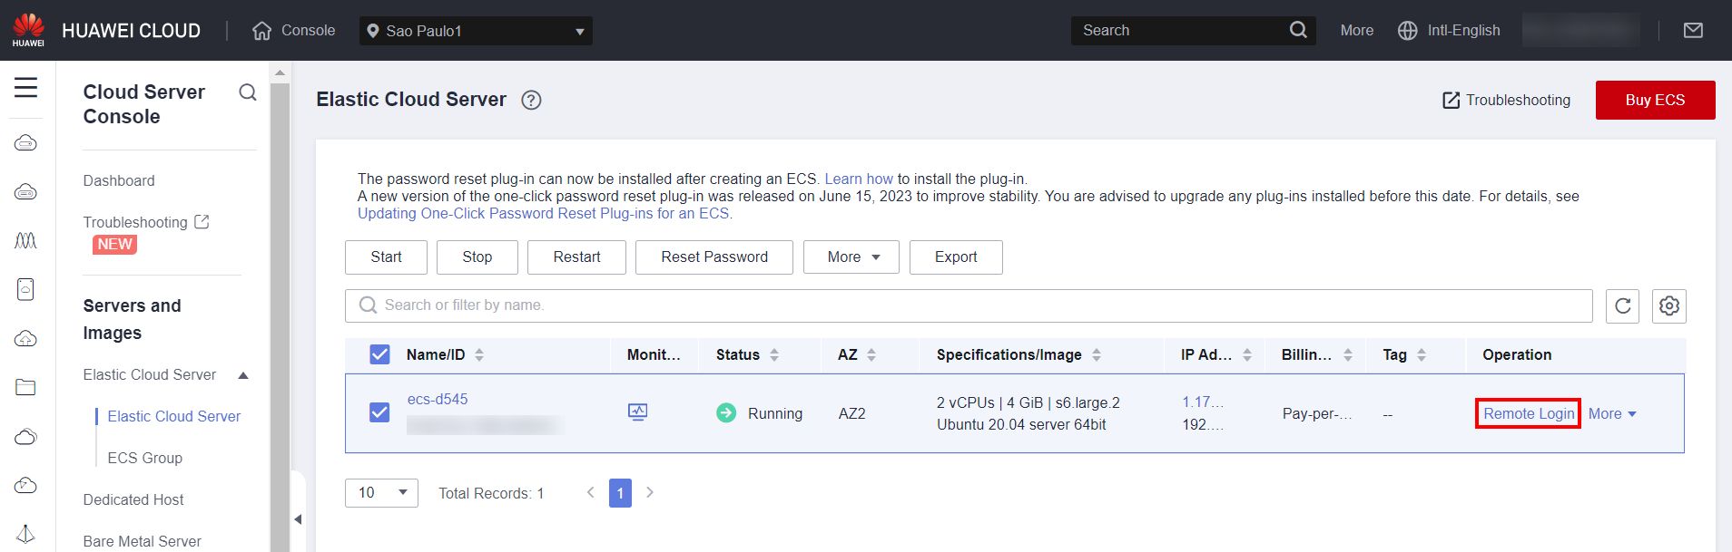Sort the table by Status column

[x=774, y=355]
